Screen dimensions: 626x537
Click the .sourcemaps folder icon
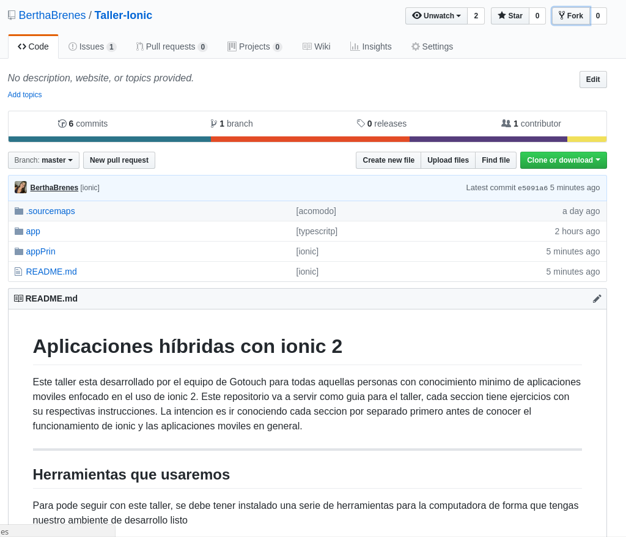click(x=19, y=211)
